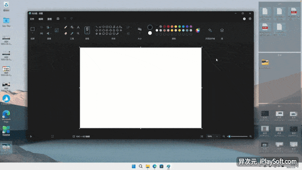Open the shape Outline style dropdown

(x=129, y=27)
